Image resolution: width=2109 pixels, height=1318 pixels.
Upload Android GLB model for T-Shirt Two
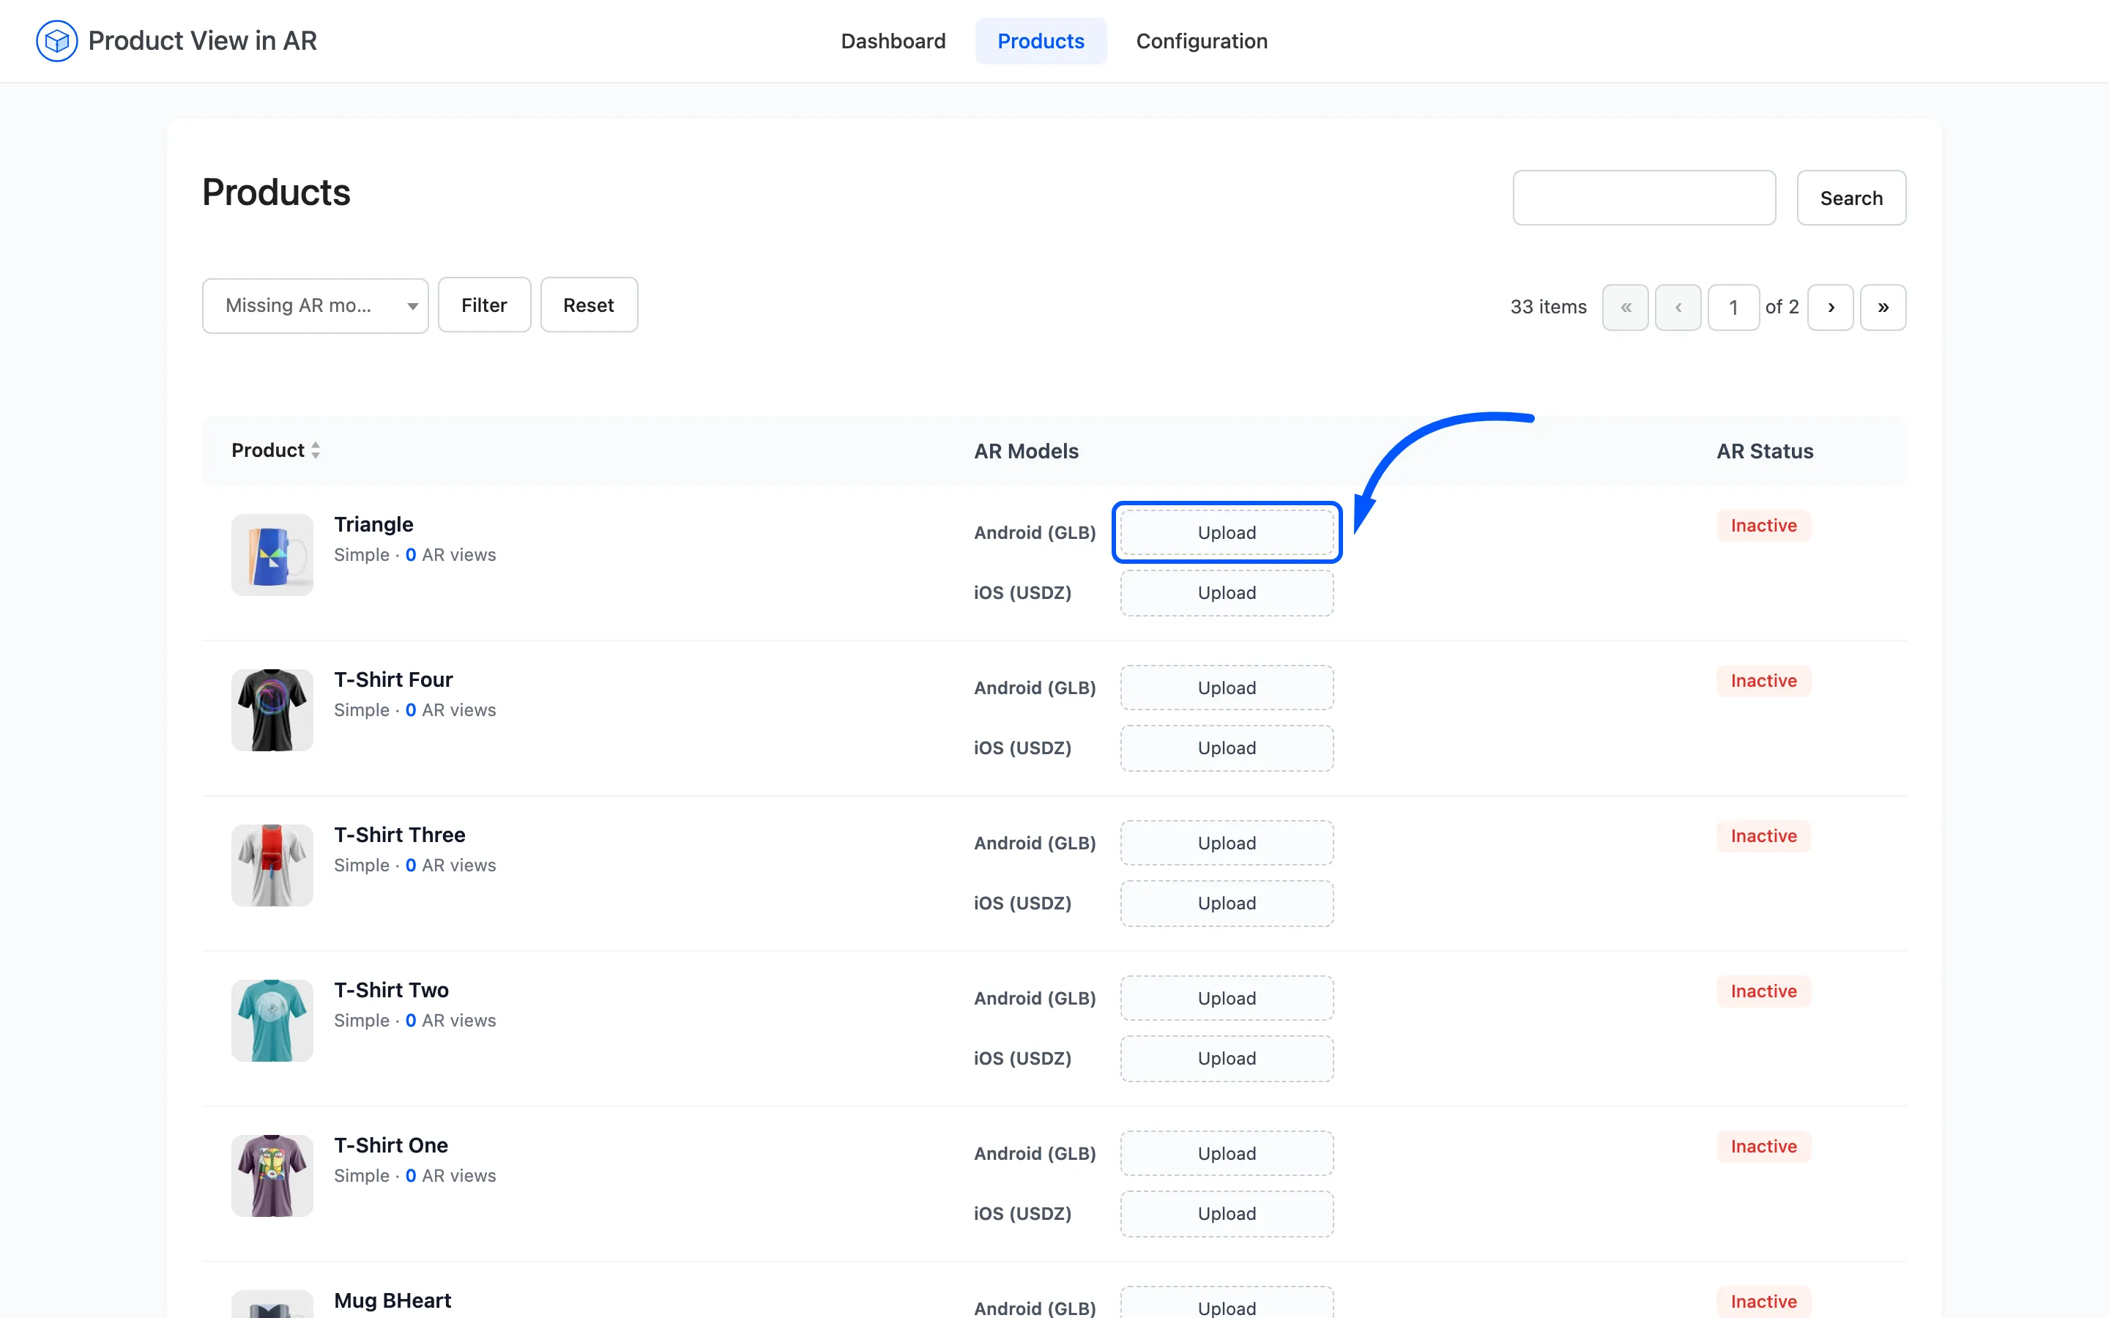[x=1226, y=998]
